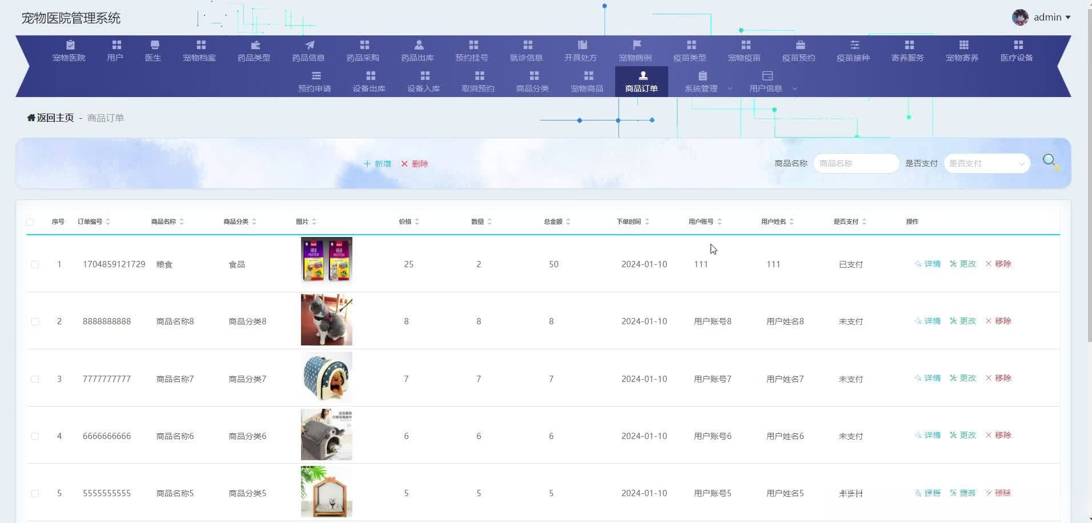
Task: Click the 删除 bulk delete button
Action: (415, 164)
